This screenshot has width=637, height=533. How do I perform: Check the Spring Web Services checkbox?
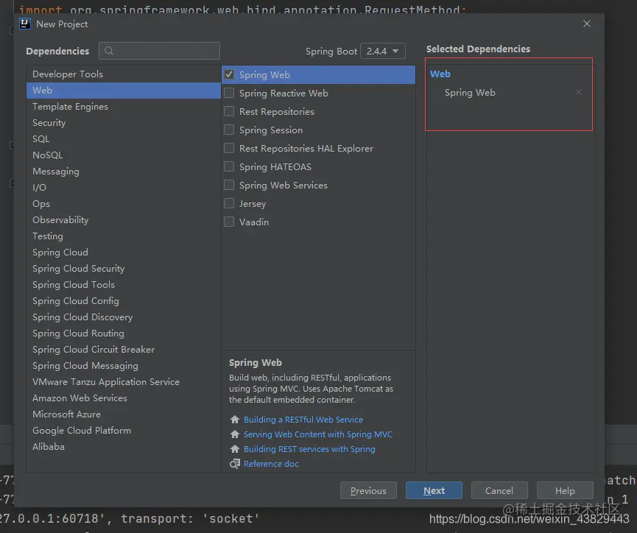pyautogui.click(x=229, y=185)
